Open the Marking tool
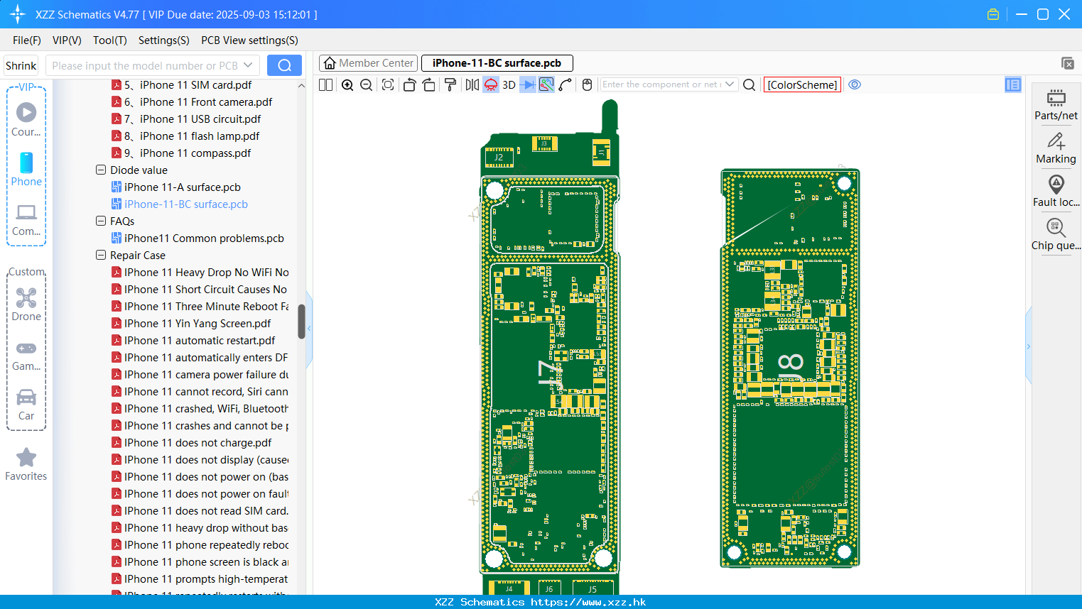The height and width of the screenshot is (609, 1082). click(1056, 148)
